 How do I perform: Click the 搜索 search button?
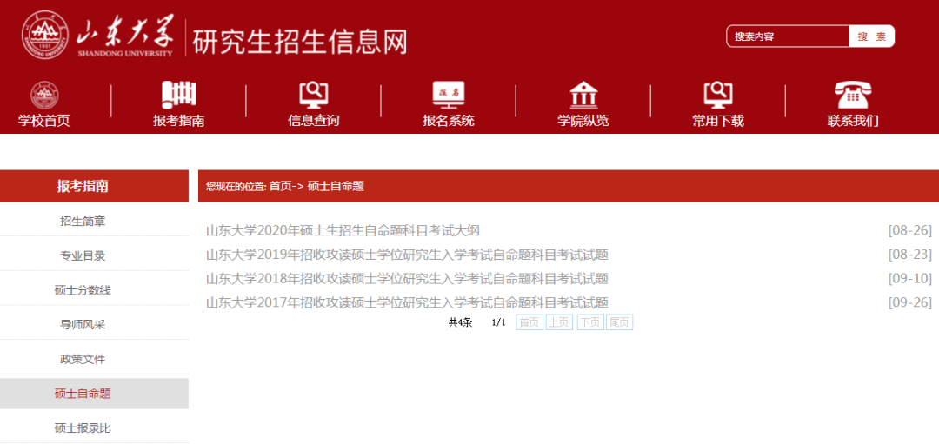tap(872, 36)
